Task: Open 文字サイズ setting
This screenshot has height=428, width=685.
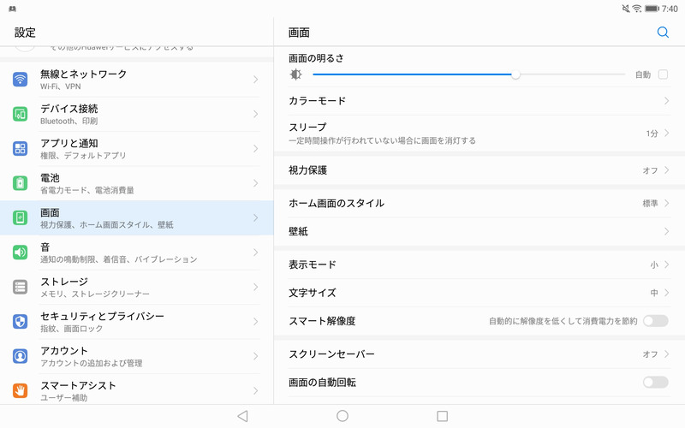Action: coord(479,293)
